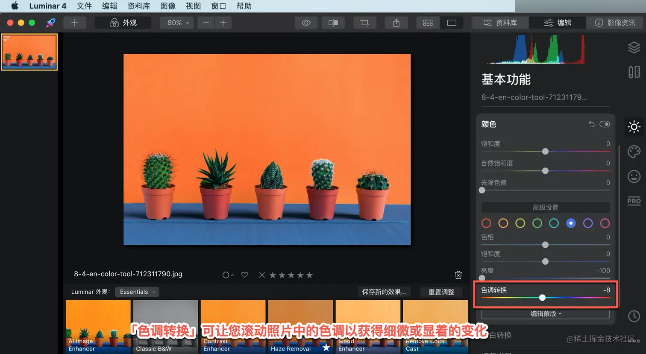Toggle the 颜色 tool on/off switch
This screenshot has height=354, width=646.
[x=605, y=124]
